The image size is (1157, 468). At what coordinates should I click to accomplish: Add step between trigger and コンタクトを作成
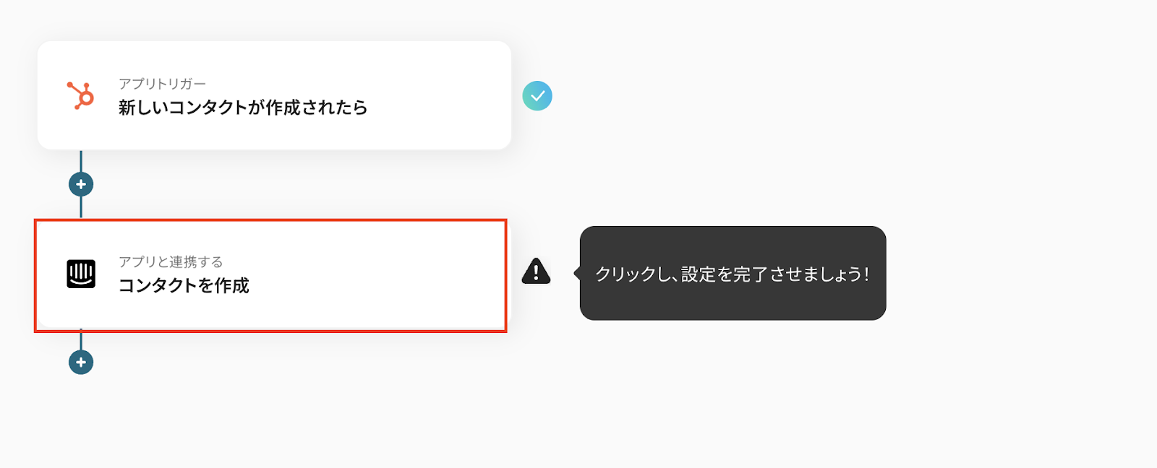[x=81, y=184]
